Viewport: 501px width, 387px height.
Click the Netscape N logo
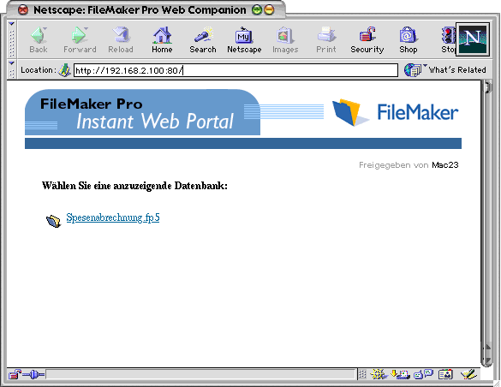pyautogui.click(x=473, y=39)
